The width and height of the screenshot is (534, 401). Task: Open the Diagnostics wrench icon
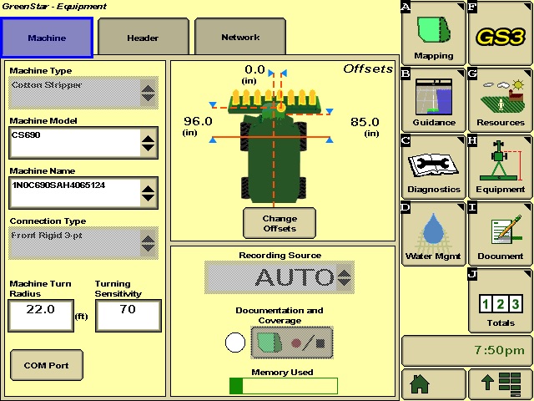pyautogui.click(x=433, y=167)
